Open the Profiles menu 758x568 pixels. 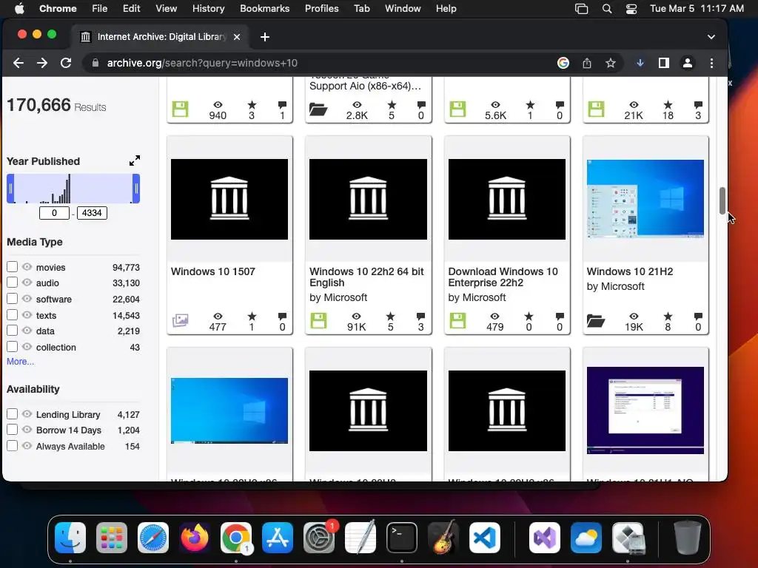tap(321, 8)
